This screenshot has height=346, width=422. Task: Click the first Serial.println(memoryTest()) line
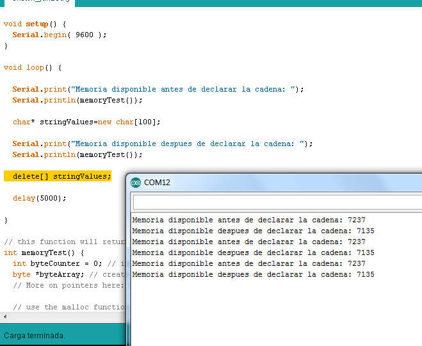click(x=77, y=100)
